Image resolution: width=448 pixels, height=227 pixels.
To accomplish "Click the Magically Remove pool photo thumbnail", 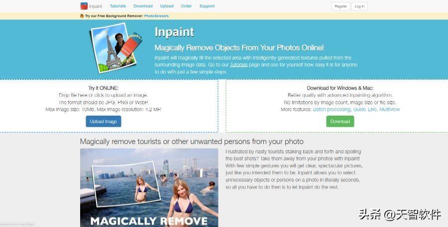I will (149, 188).
